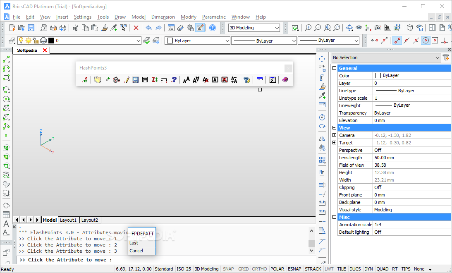Click the Zoom Out magnifier icon

coord(317,28)
